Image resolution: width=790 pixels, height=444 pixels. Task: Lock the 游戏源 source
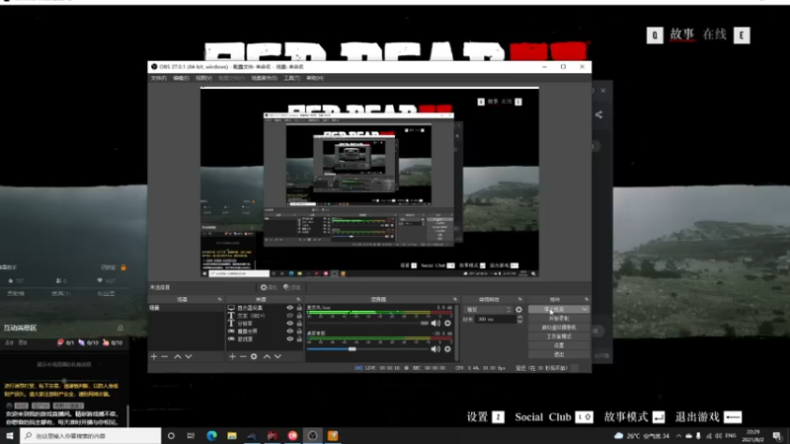point(299,339)
